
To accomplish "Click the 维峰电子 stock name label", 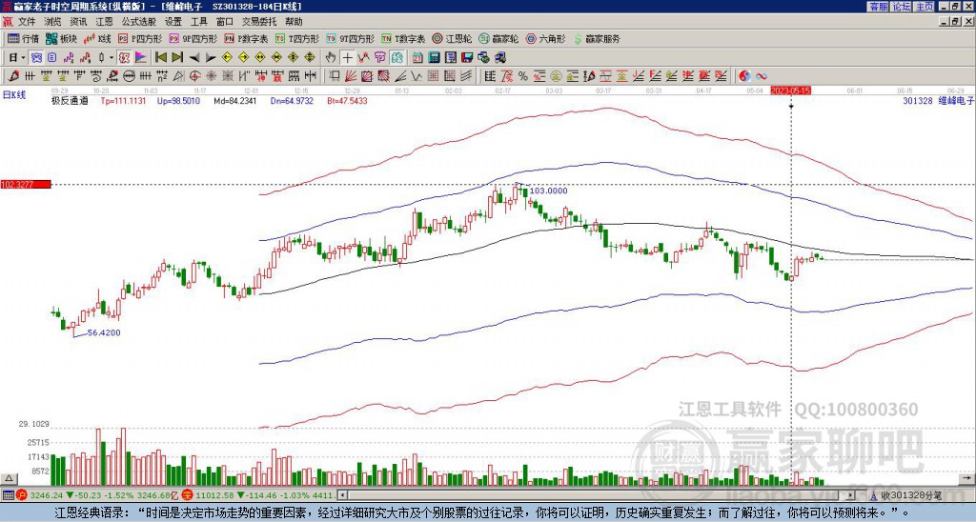I will [957, 100].
